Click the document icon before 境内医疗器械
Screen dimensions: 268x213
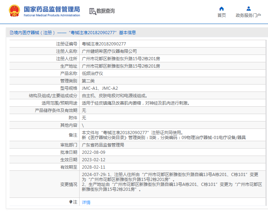click(x=12, y=33)
